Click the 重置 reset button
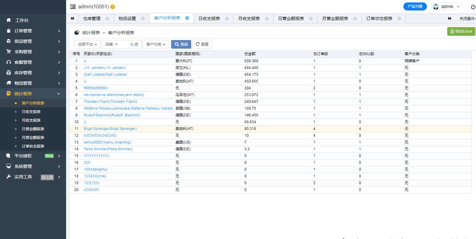Screen dimensions: 476x239 click(x=202, y=44)
